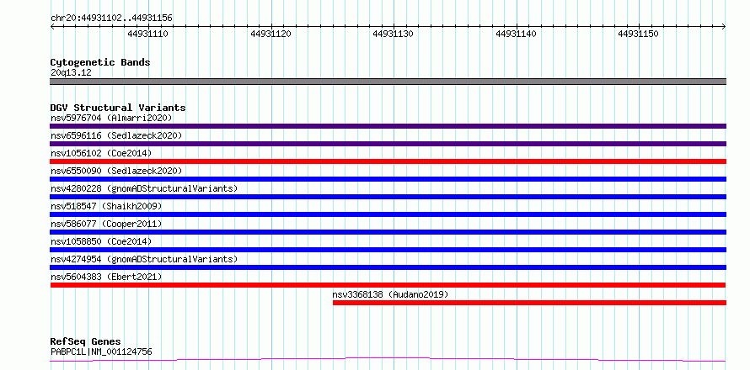
Task: Open variant nsv586077 (Cooper2011) label
Action: click(x=106, y=224)
